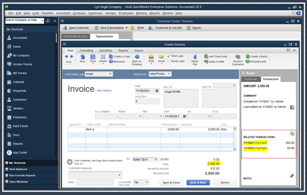
Task: Toggle Print Later checkbox
Action: (169, 56)
